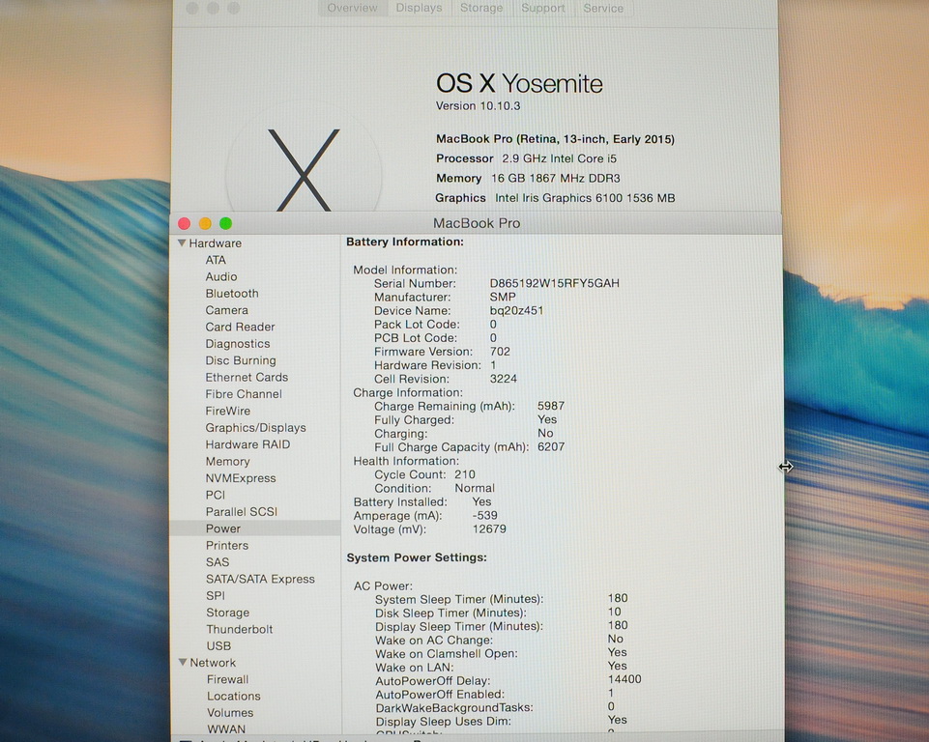Select PCI in the sidebar
The width and height of the screenshot is (929, 742).
(x=215, y=495)
